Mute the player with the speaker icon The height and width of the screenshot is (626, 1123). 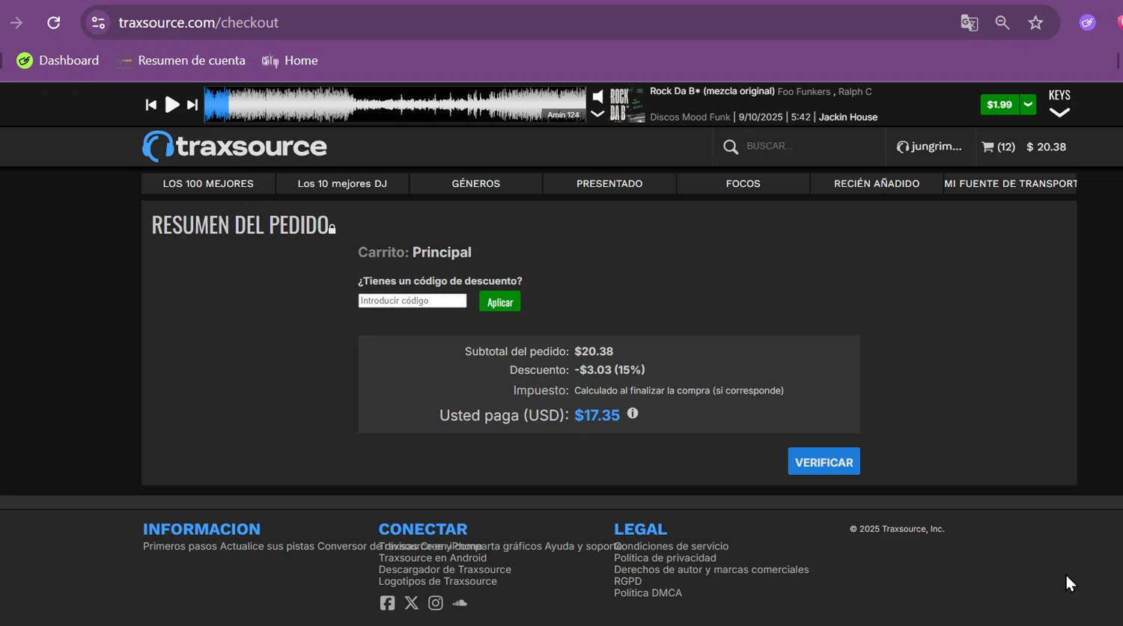(x=597, y=96)
